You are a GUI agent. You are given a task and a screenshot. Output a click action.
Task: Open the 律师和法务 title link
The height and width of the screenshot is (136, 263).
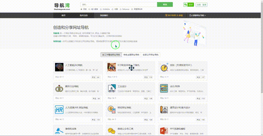point(71,129)
